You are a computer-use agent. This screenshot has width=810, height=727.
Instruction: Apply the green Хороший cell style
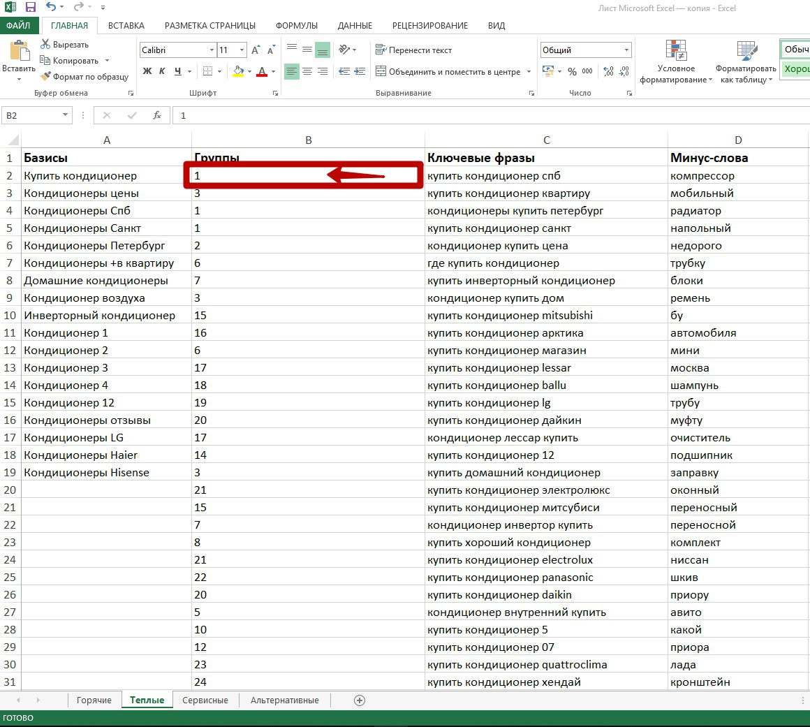pos(795,68)
